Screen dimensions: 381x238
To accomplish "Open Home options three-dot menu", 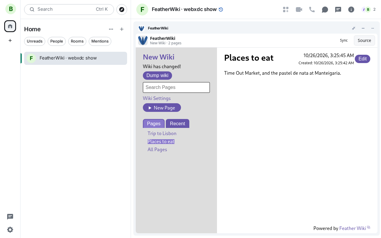I will point(111,29).
